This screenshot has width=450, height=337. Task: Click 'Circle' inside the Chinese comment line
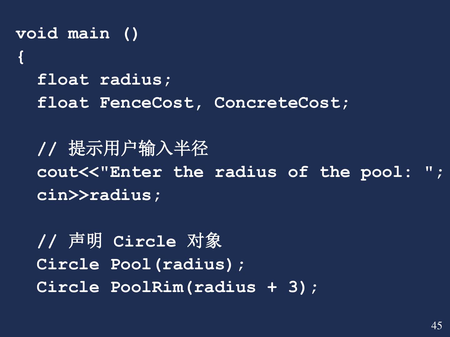click(145, 242)
